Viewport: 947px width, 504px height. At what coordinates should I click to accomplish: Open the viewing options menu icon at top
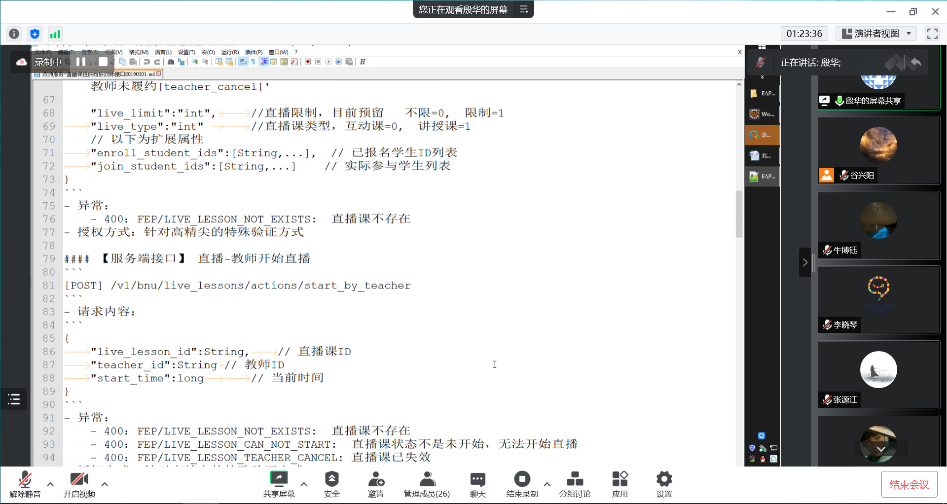pos(524,9)
